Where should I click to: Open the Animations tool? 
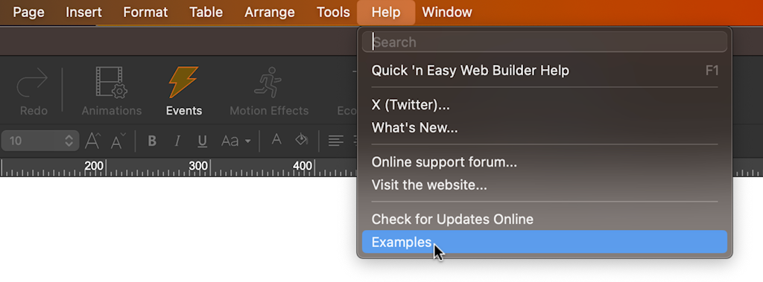tap(112, 83)
